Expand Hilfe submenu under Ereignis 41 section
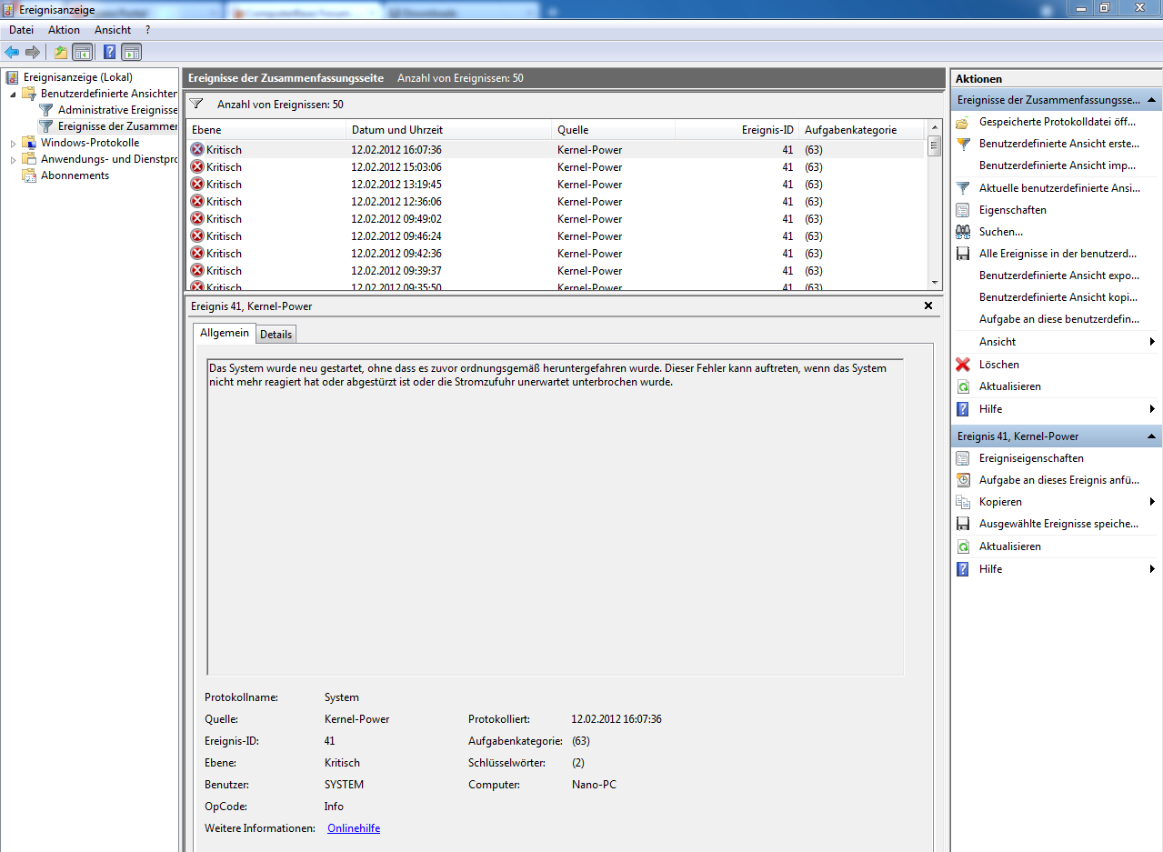This screenshot has height=852, width=1163. point(1152,569)
